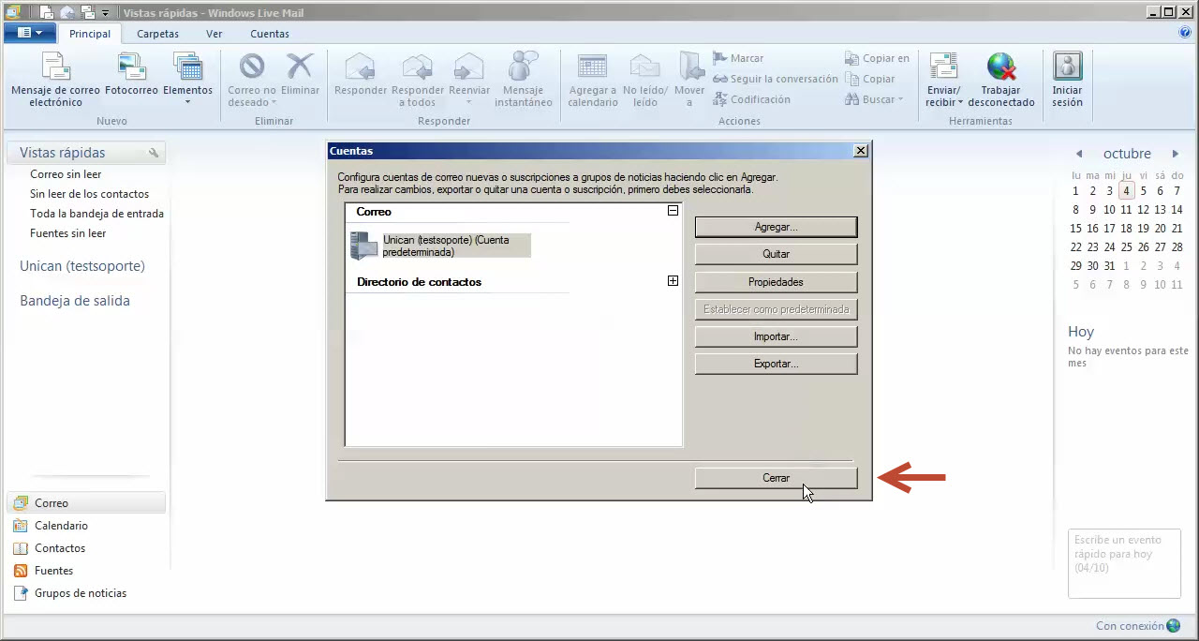Image resolution: width=1199 pixels, height=641 pixels.
Task: Click the Codificación option
Action: (751, 99)
